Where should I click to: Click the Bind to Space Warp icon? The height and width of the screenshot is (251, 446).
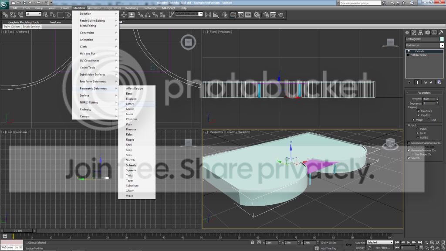pyautogui.click(x=20, y=15)
